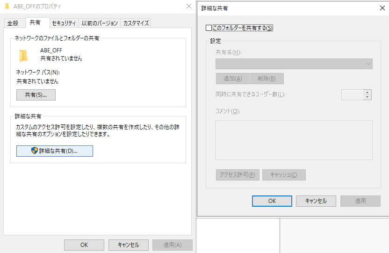Decrease the simultaneous user count with down arrow

[367, 97]
